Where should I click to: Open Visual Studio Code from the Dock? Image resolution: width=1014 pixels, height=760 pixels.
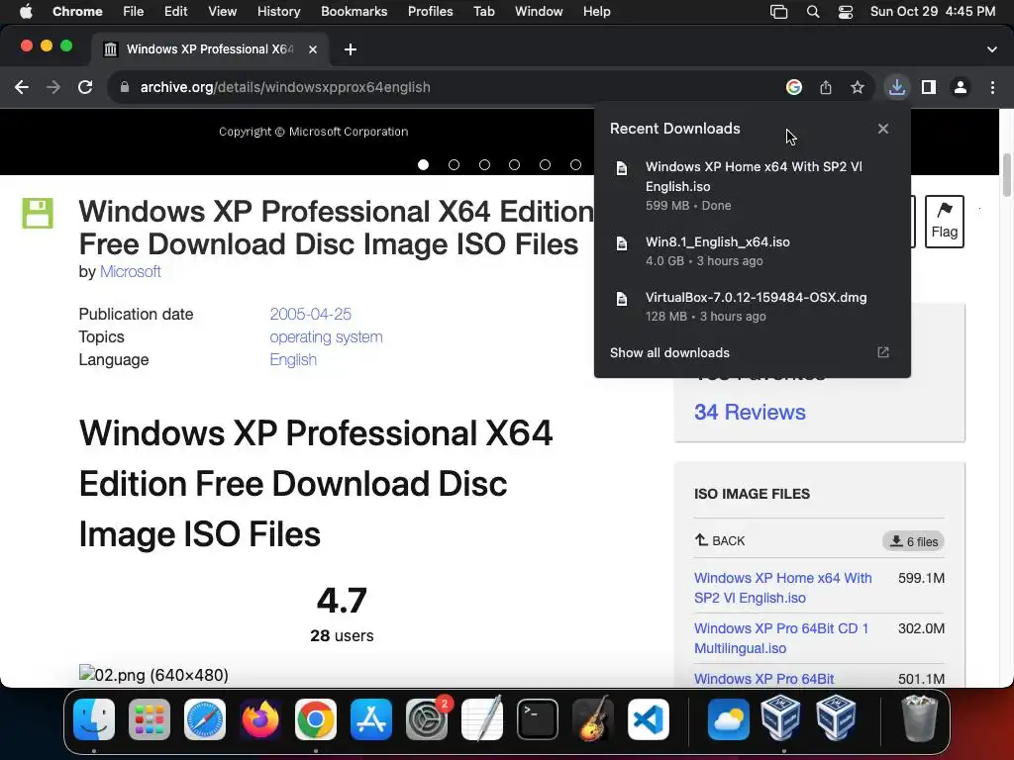[x=648, y=719]
